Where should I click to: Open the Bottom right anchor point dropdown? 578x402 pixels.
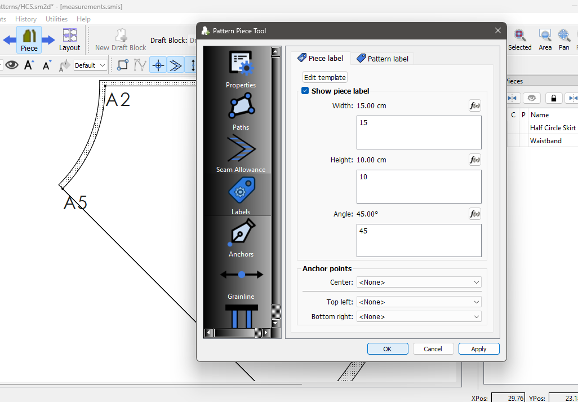[419, 317]
